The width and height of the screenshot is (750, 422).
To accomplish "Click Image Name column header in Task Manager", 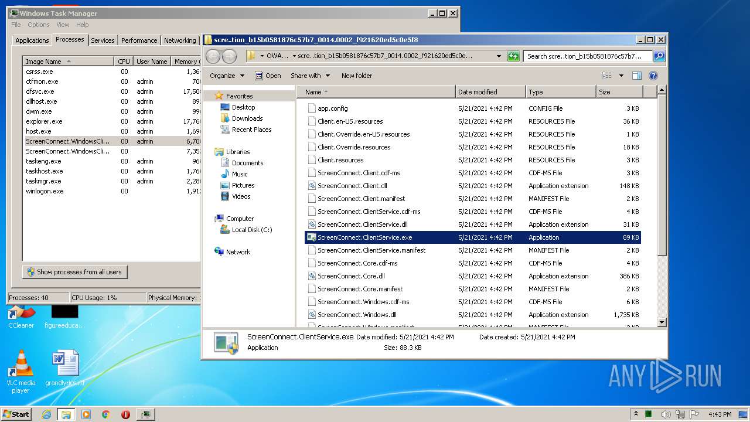I will [68, 62].
